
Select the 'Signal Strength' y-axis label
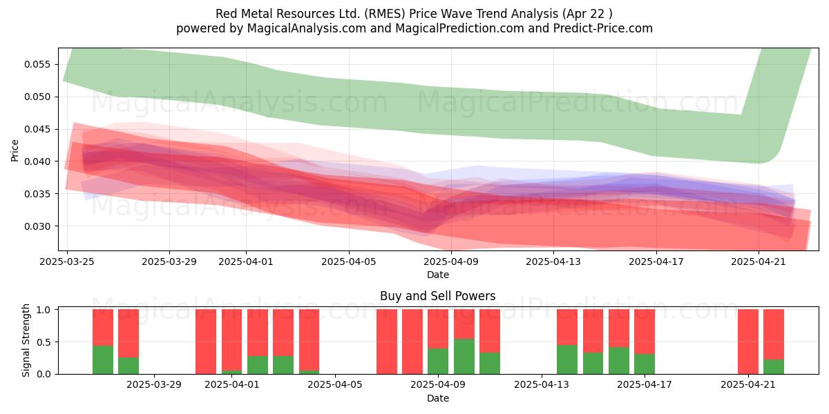26,341
